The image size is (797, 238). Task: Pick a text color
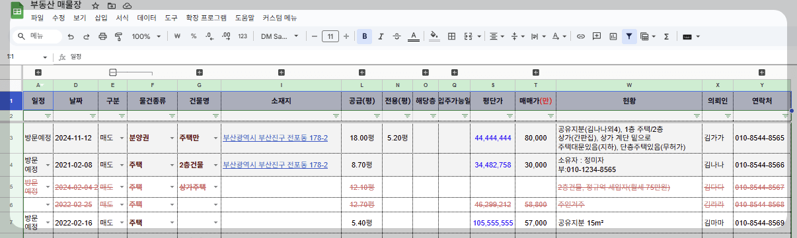click(413, 36)
